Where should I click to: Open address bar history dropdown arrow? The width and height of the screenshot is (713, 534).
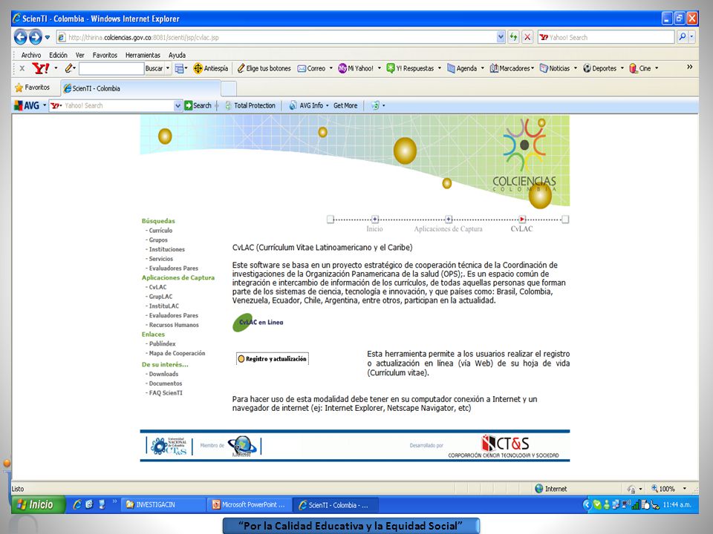click(x=501, y=37)
